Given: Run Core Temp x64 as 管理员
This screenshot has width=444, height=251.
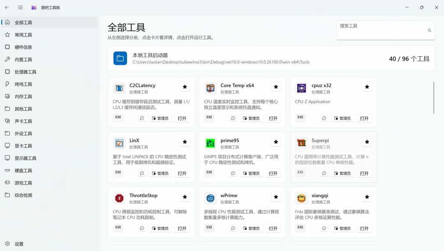Looking at the screenshot, I should [x=252, y=118].
